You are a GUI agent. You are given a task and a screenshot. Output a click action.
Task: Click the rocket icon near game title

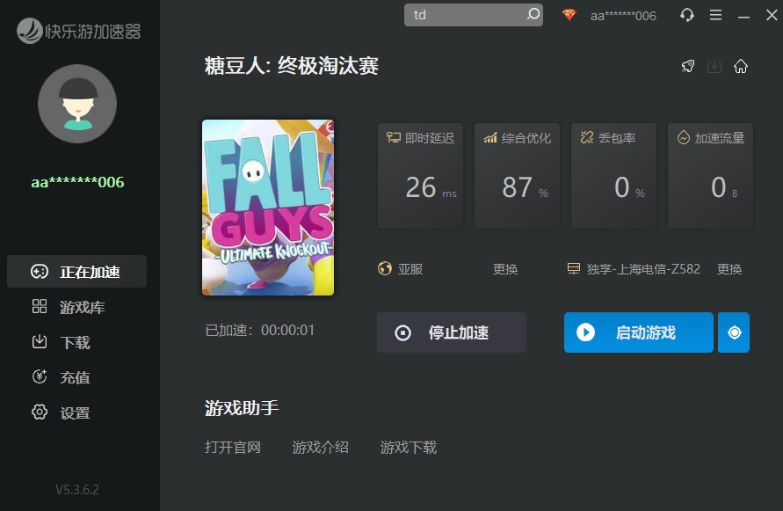pos(688,67)
